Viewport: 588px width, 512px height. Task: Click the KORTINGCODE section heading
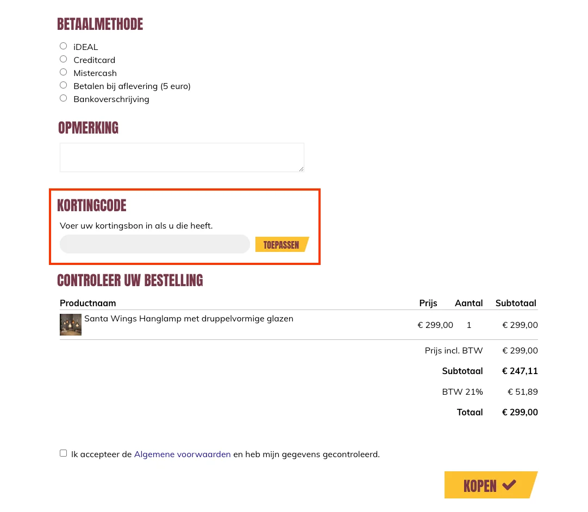(92, 205)
